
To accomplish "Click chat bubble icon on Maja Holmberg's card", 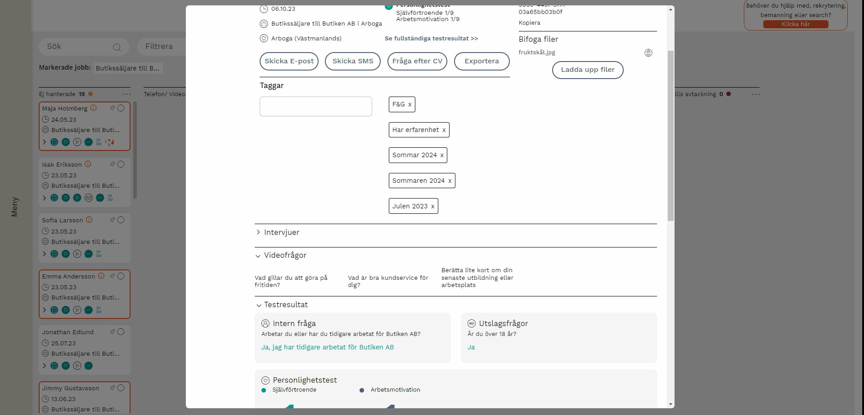I will tap(89, 142).
